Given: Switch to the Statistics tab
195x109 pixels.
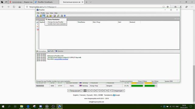Looking at the screenshot, I should pyautogui.click(x=59, y=51).
